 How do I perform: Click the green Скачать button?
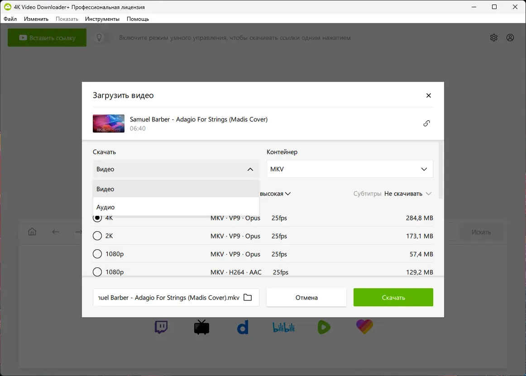393,297
